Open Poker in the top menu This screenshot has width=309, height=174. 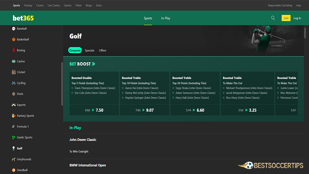click(x=78, y=5)
